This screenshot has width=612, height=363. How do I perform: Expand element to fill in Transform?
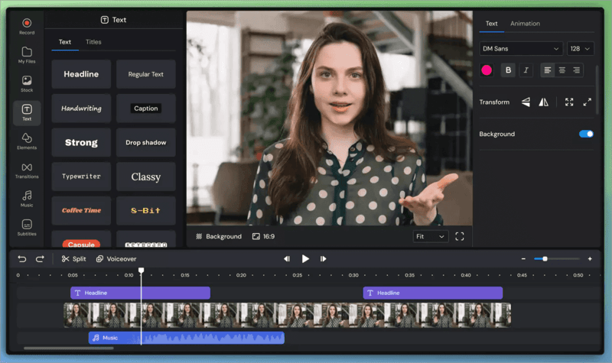tap(587, 102)
